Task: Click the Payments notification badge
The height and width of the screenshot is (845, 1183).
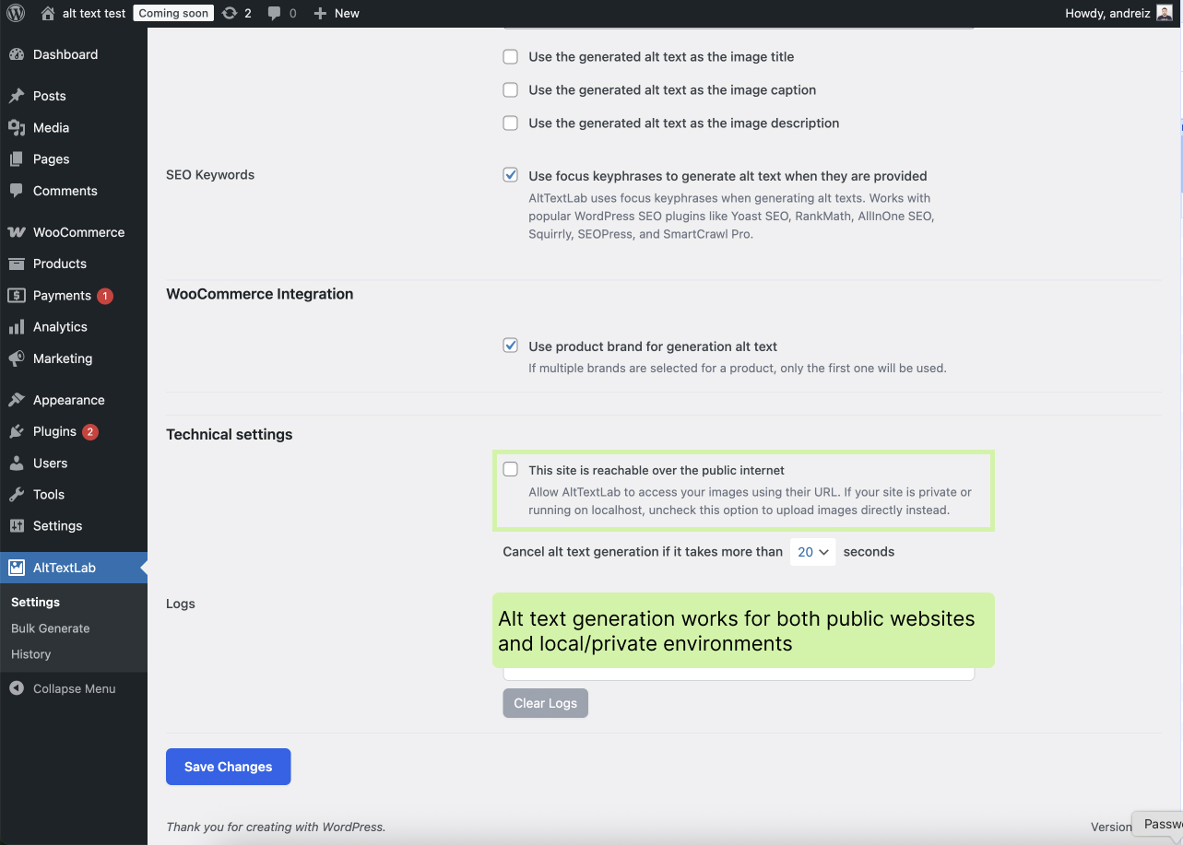Action: click(105, 296)
